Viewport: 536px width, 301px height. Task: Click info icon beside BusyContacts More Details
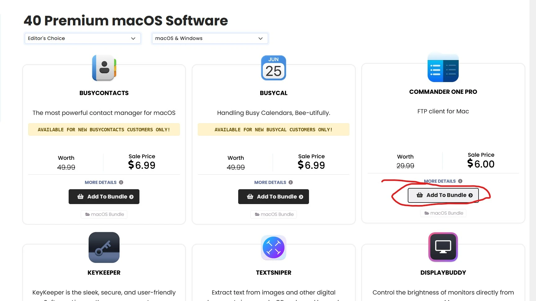(121, 182)
